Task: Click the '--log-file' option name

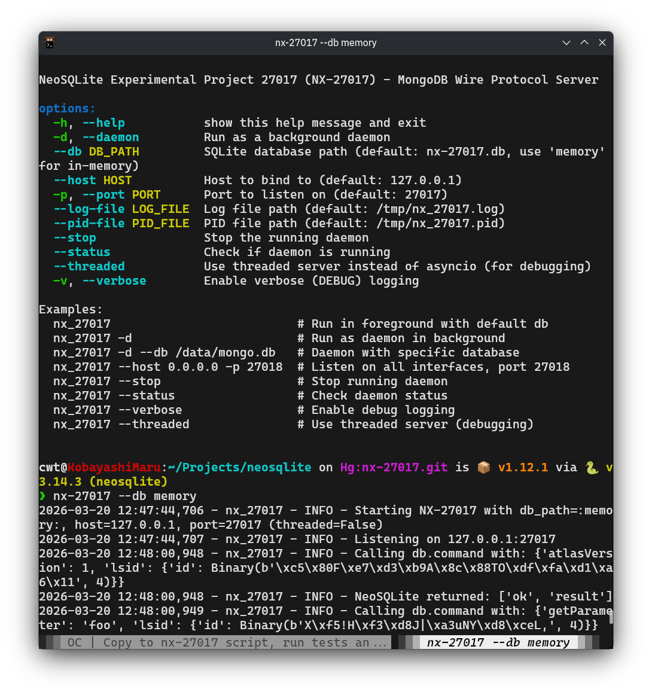Action: point(89,209)
